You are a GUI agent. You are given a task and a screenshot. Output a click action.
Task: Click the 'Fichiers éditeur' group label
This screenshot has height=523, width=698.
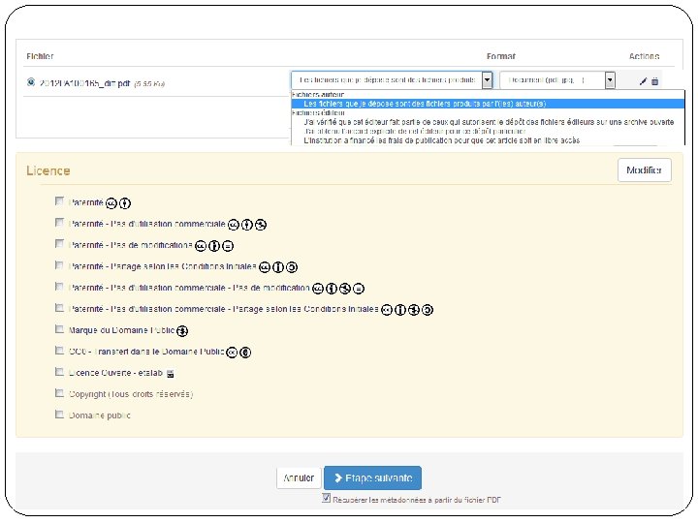point(318,113)
